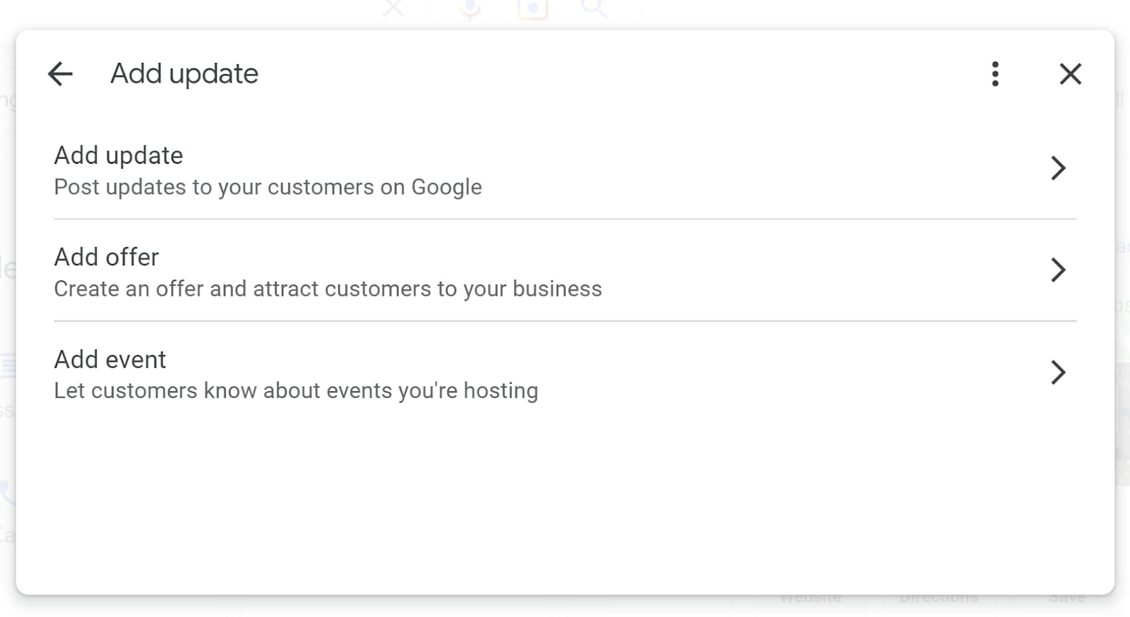
Task: Click "Create an offer and attract customers" text
Action: 328,289
